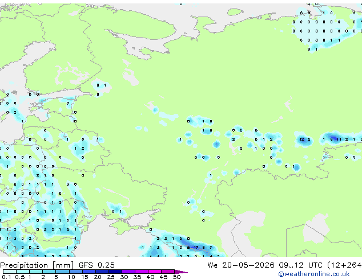Click the 15–20 mm blue legend swatch
Image resolution: width=362 pixels, height=279 pixels.
[89, 272]
